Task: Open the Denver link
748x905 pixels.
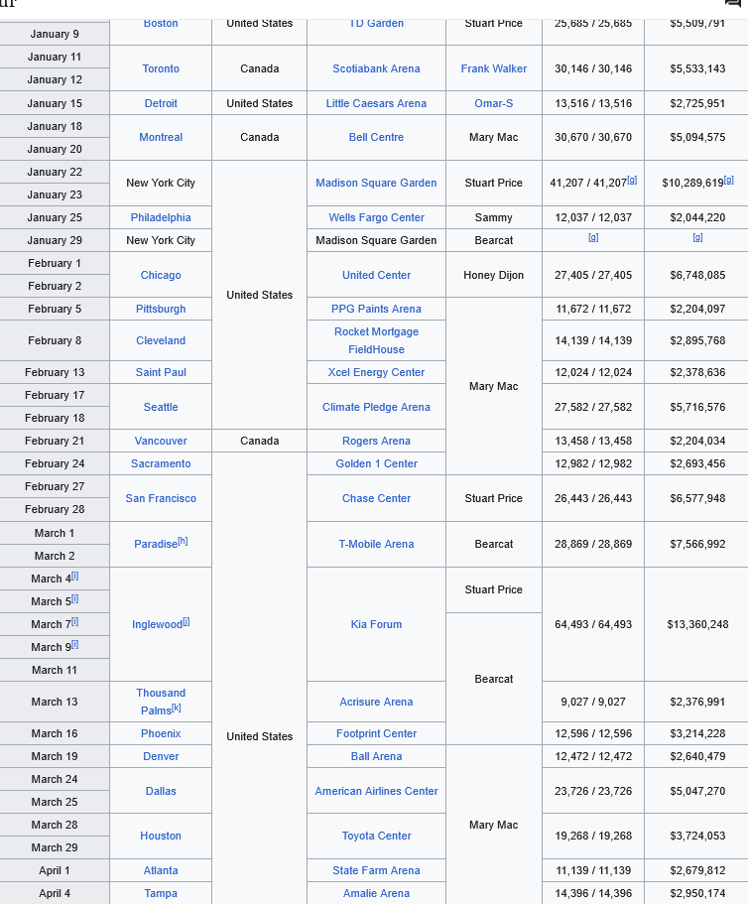Action: pyautogui.click(x=161, y=756)
